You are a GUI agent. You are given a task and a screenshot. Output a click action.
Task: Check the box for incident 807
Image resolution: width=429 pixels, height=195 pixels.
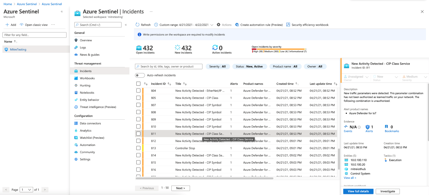tap(138, 105)
